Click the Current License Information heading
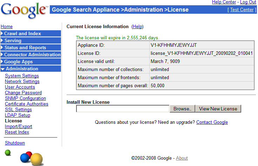 click(97, 27)
